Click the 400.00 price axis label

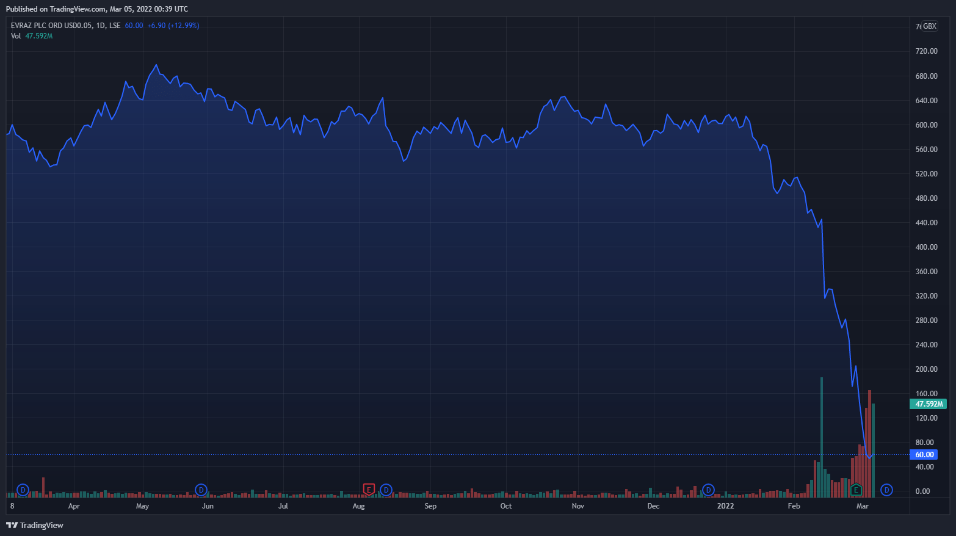pyautogui.click(x=926, y=247)
